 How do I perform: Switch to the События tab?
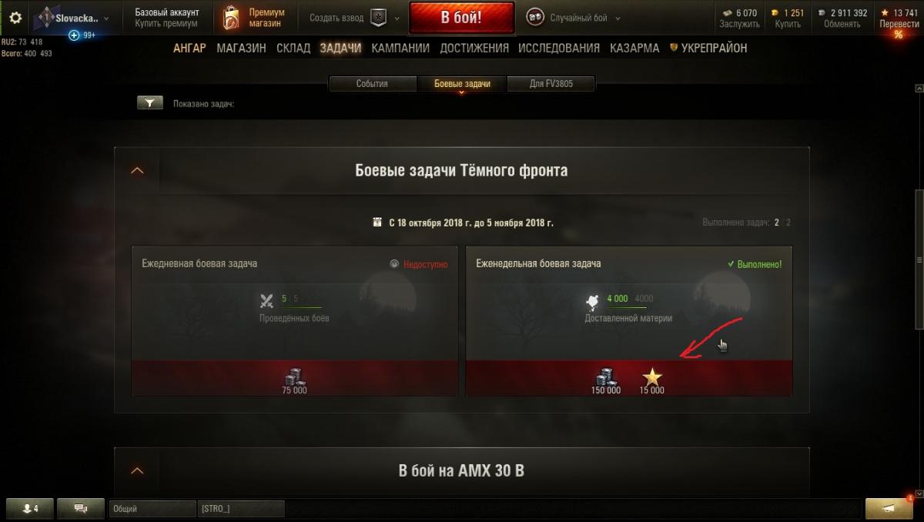(x=372, y=84)
